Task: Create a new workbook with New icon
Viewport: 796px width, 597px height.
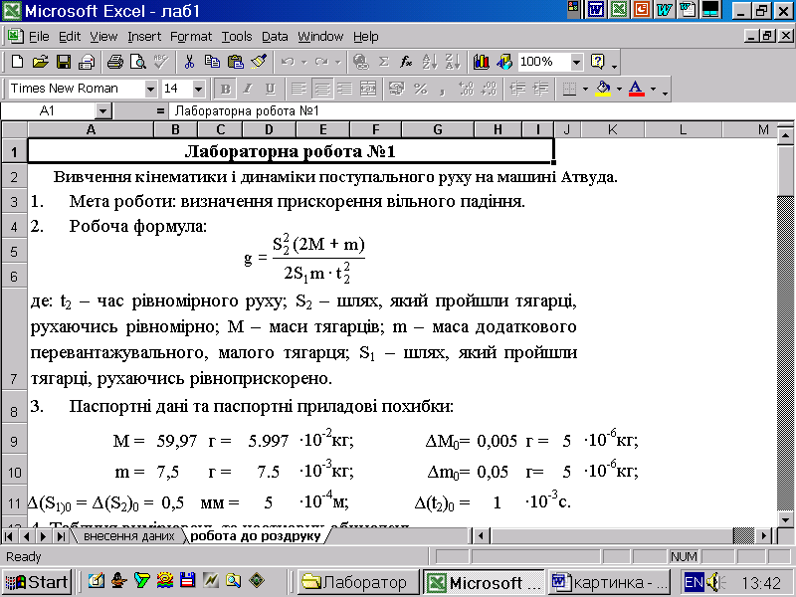Action: (17, 62)
